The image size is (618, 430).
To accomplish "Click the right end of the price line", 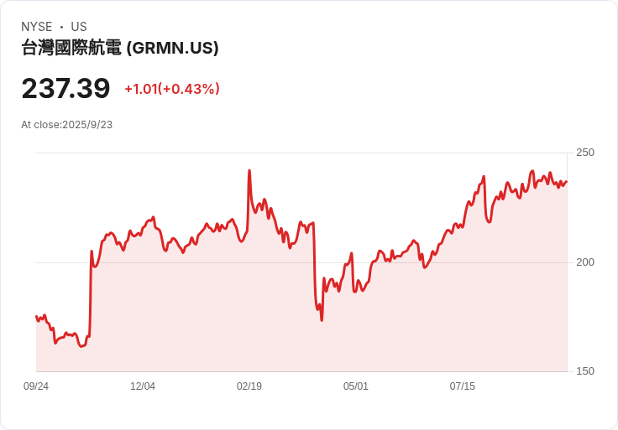I will tap(567, 182).
